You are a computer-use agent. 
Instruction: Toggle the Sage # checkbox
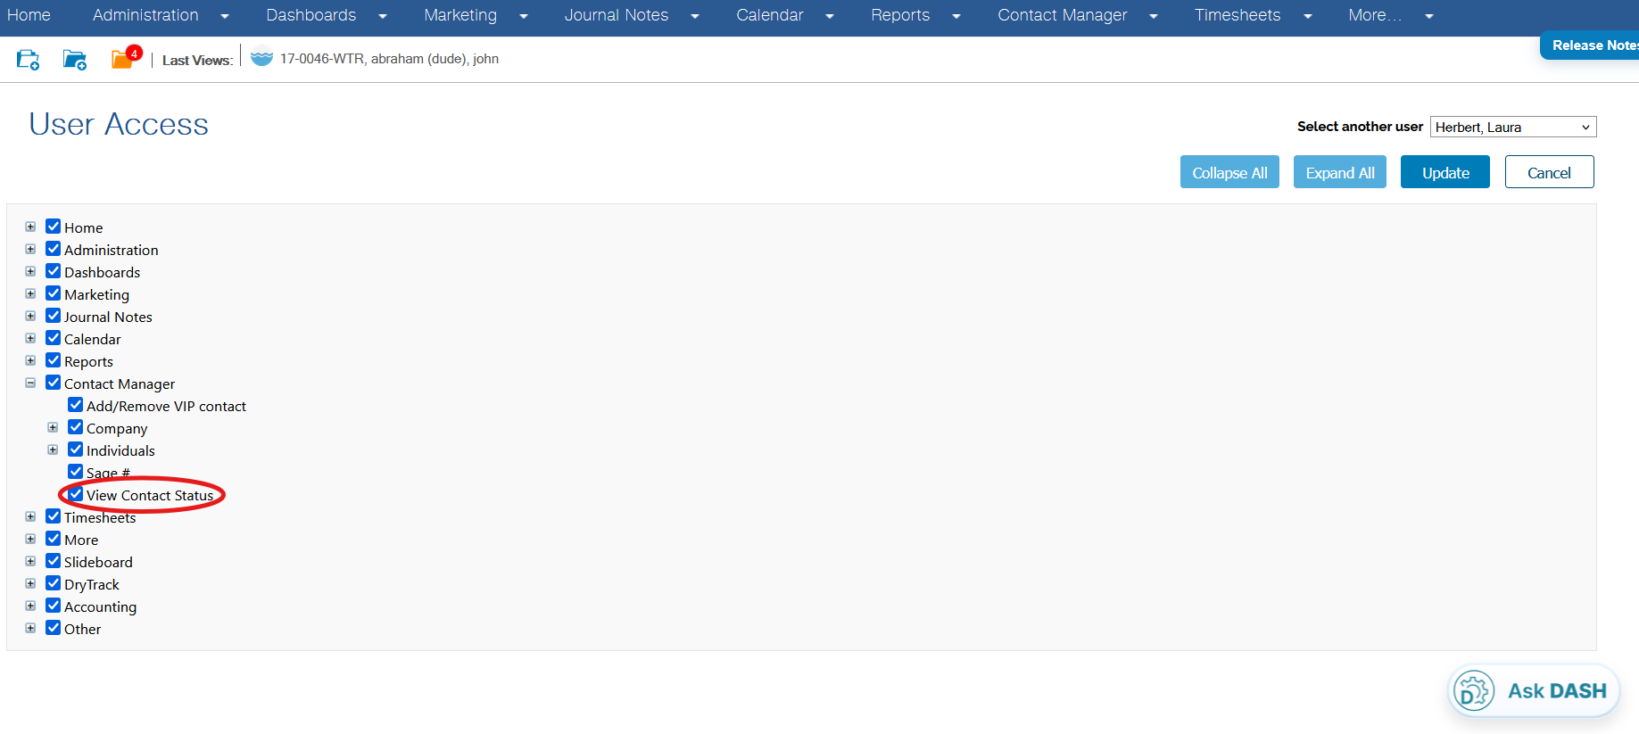[76, 472]
